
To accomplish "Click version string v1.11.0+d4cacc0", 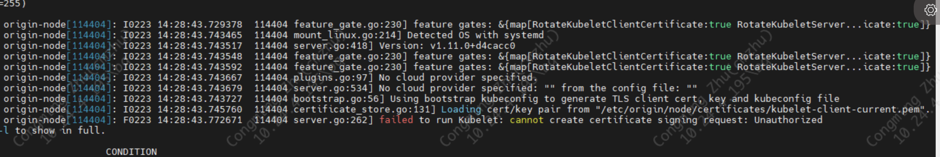I will coord(472,46).
